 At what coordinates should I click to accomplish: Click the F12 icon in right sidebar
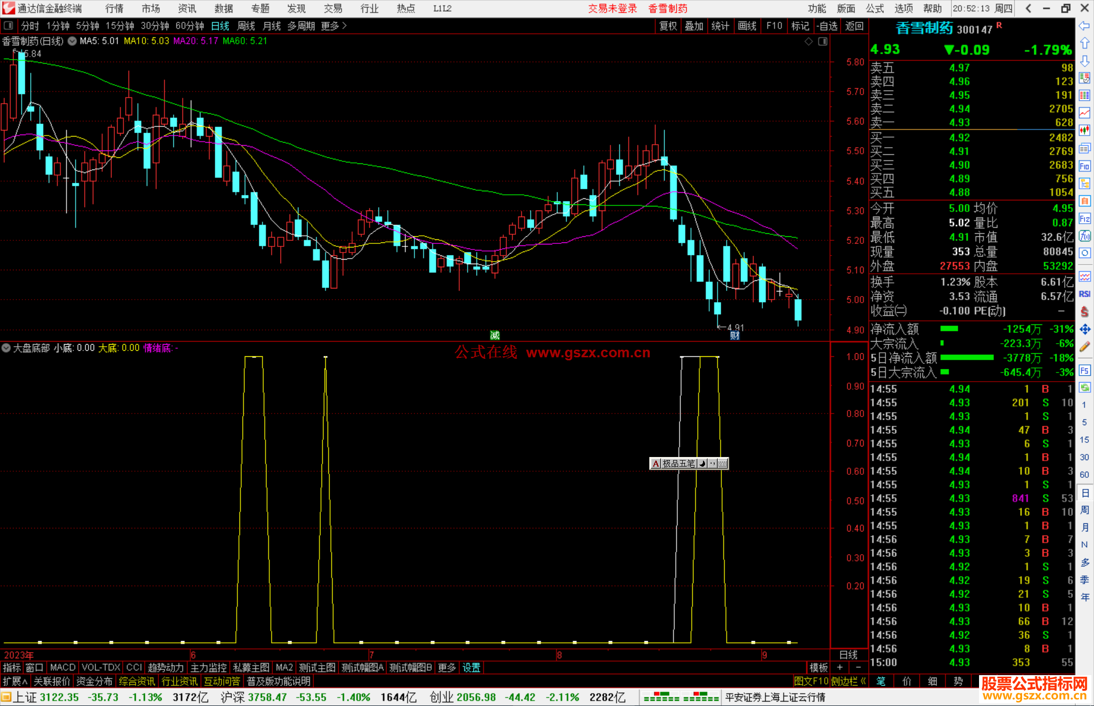[1084, 219]
